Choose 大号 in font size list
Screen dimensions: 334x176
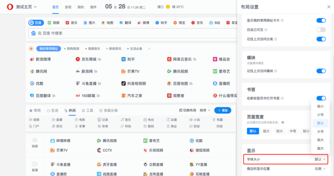click(320, 132)
